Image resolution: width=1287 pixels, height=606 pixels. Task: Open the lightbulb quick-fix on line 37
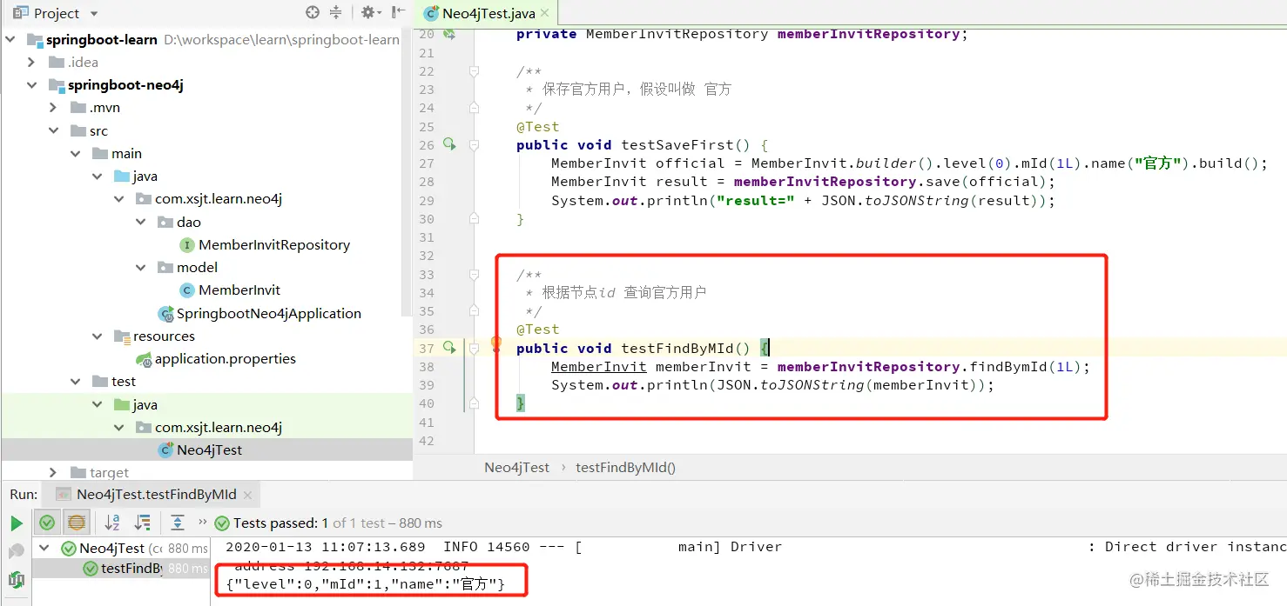(x=496, y=344)
